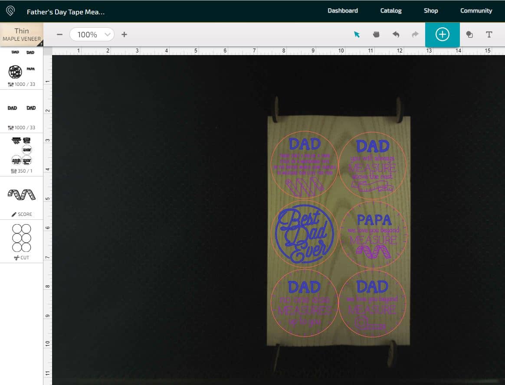This screenshot has height=385, width=505.
Task: Select the DAD no one else measures design
Action: 305,303
